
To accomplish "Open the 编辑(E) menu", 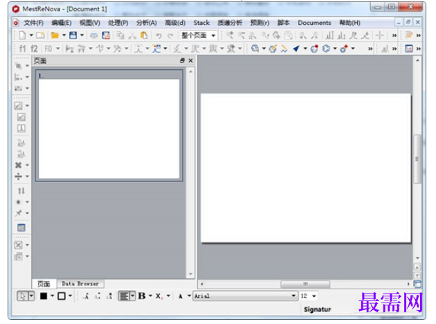I will point(62,23).
